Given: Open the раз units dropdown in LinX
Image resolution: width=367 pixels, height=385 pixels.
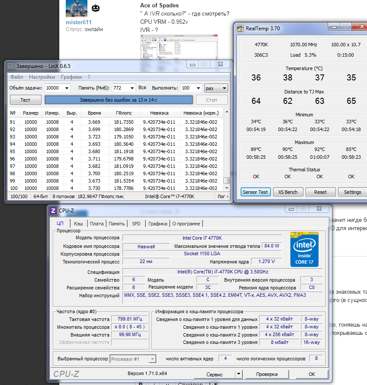Looking at the screenshot, I should click(216, 88).
